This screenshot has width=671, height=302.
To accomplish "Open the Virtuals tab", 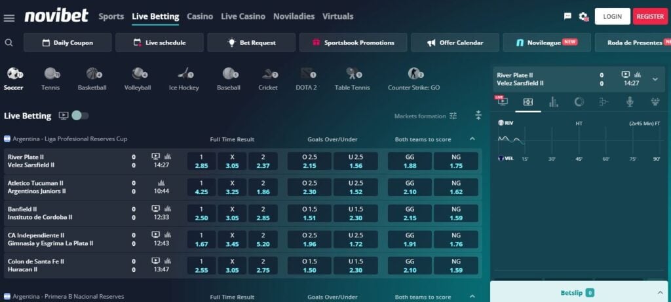I will (x=337, y=16).
